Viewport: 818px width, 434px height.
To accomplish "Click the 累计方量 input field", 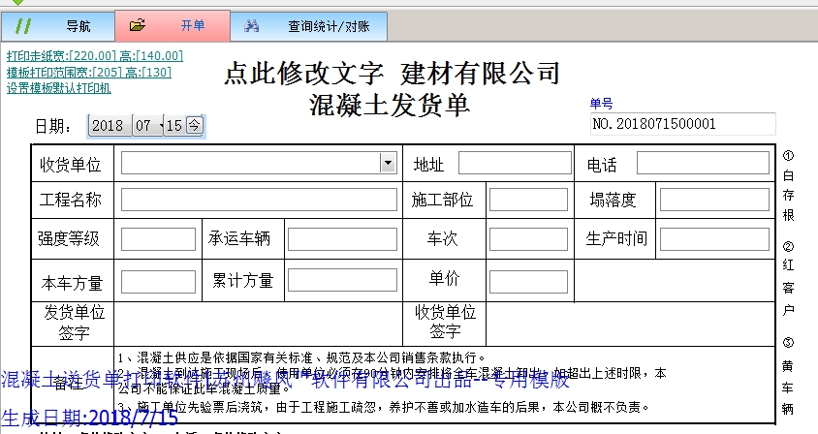I will click(x=342, y=280).
